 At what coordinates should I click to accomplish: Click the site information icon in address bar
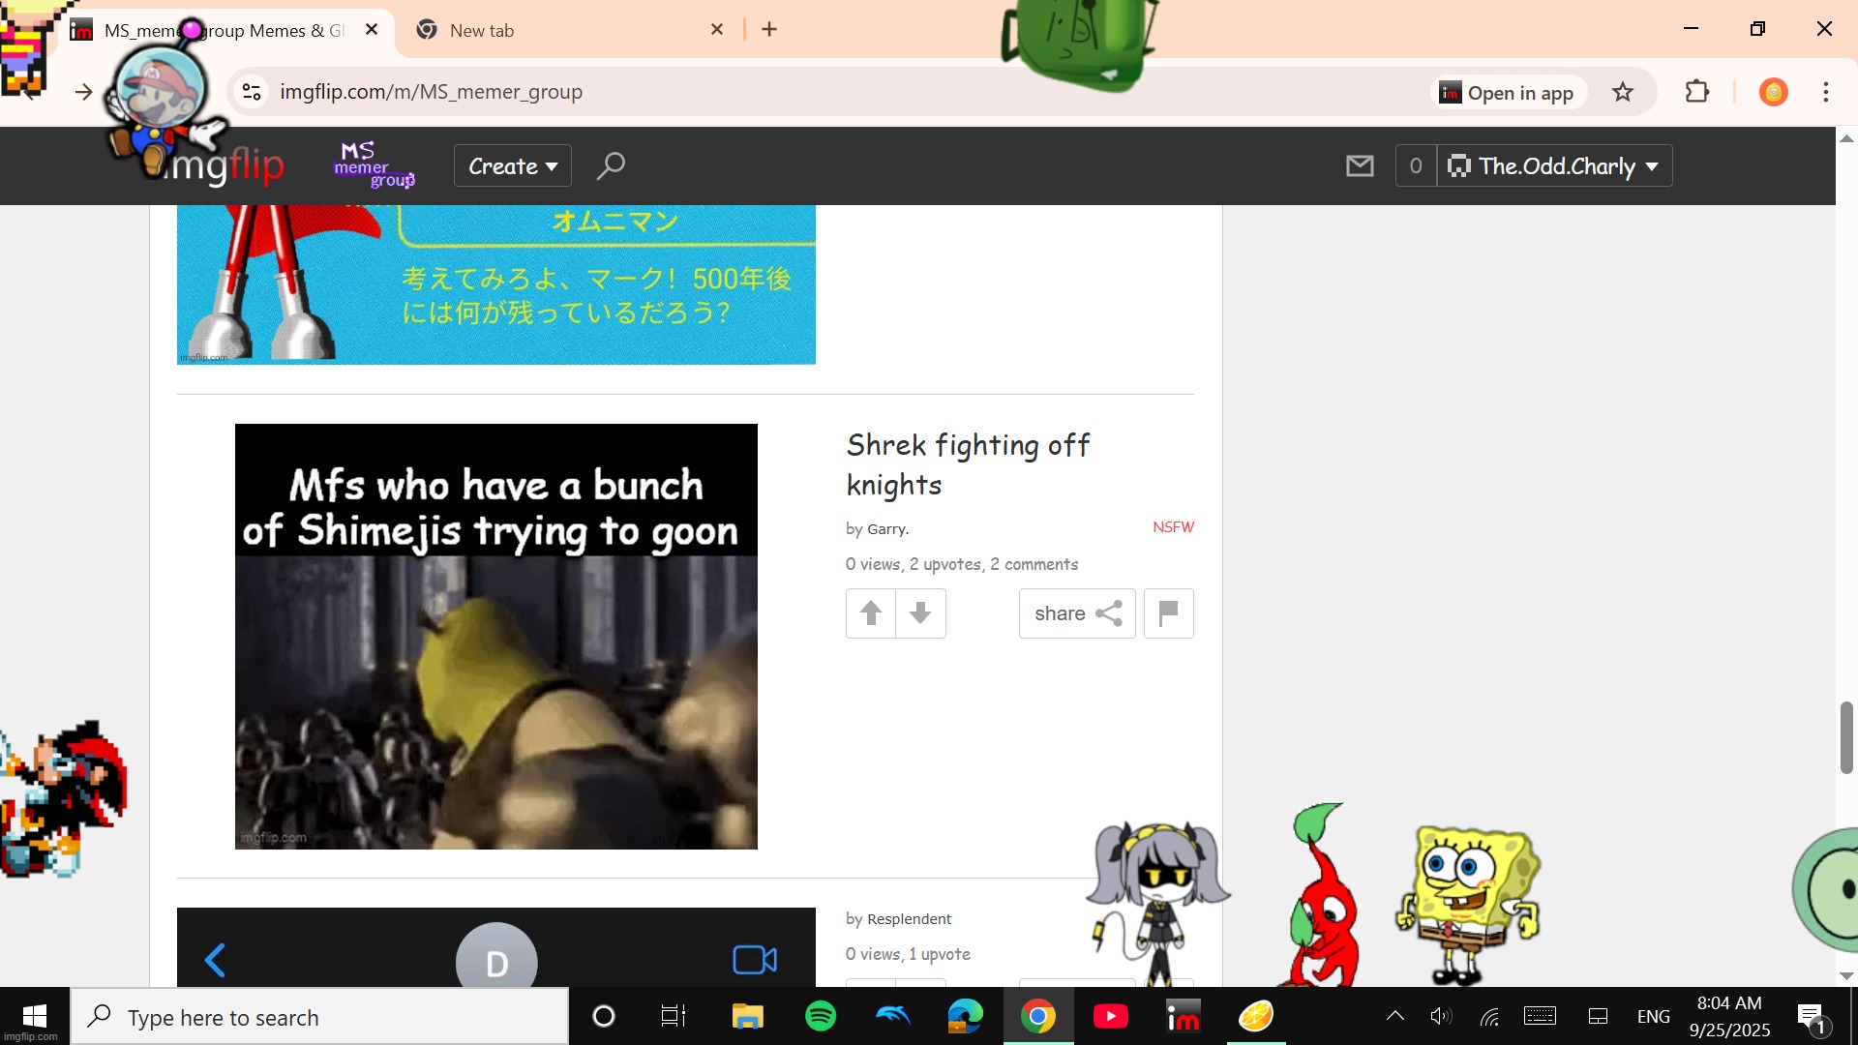(x=252, y=92)
